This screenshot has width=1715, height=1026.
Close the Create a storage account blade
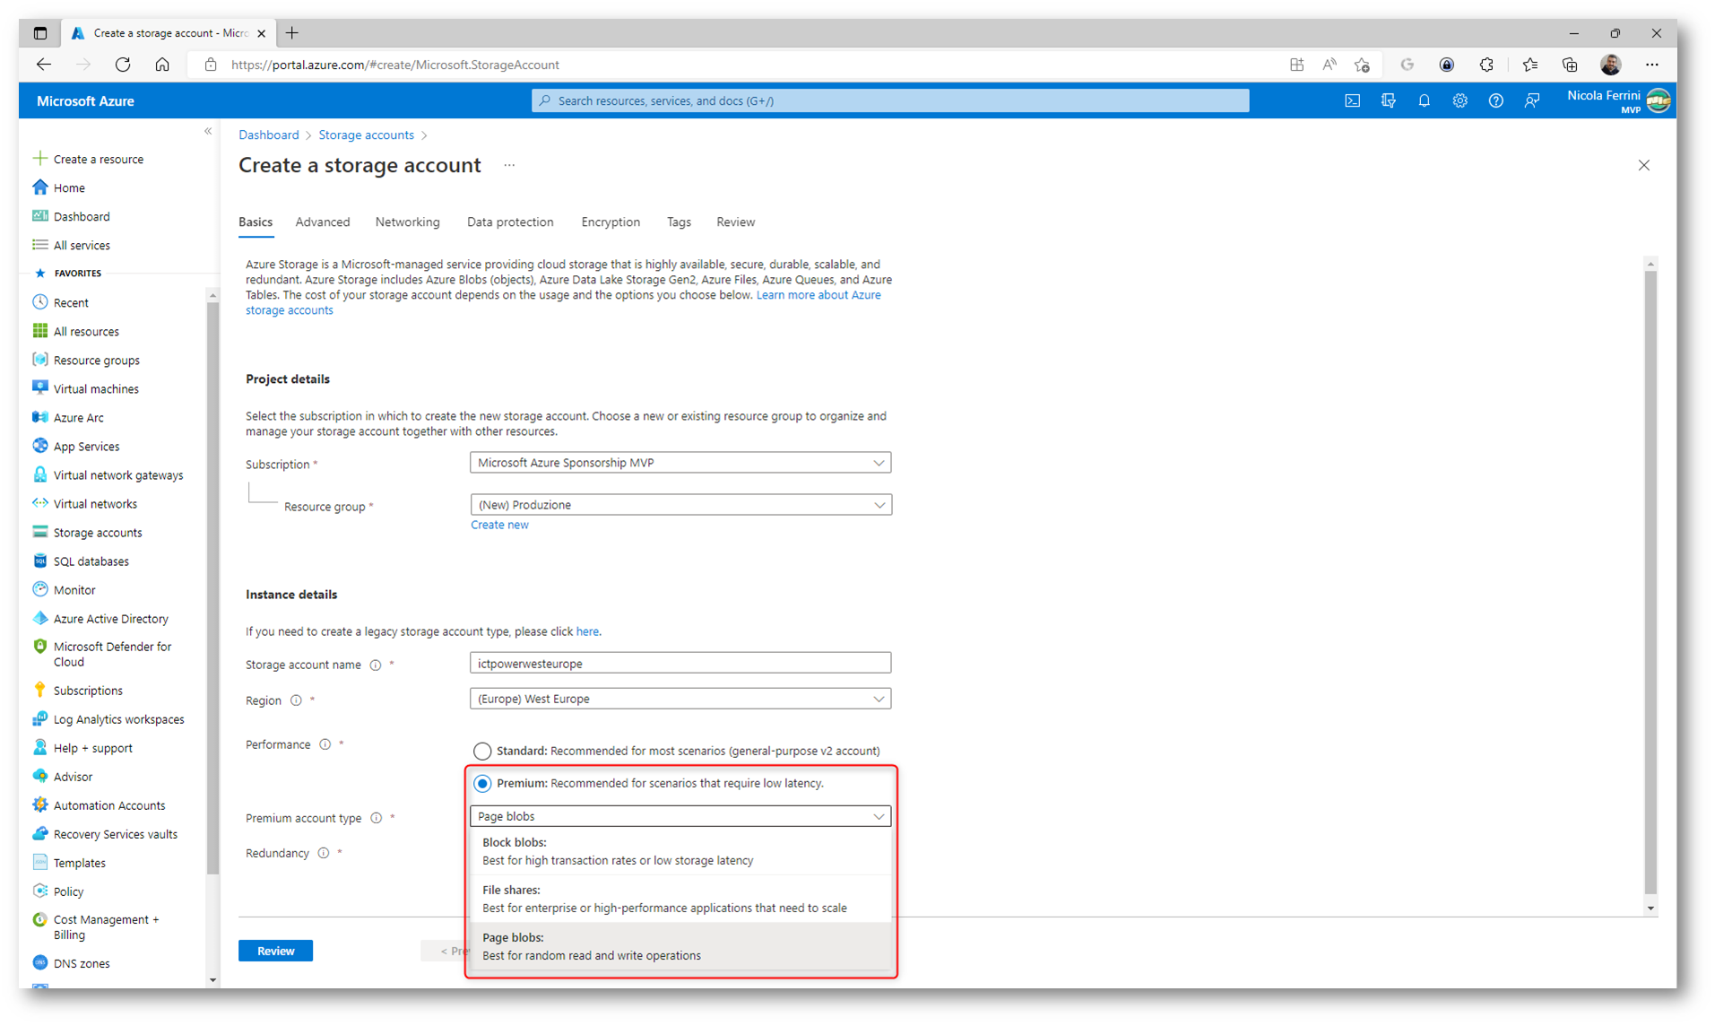coord(1643,165)
